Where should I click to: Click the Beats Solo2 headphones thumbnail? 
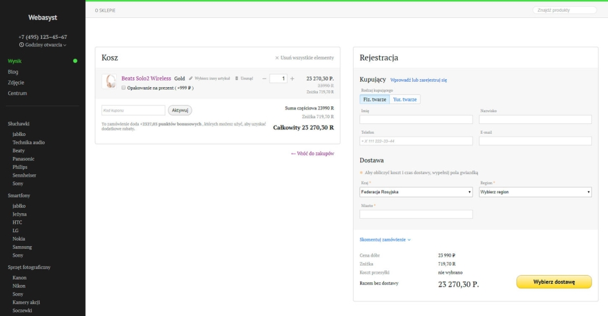coord(110,81)
